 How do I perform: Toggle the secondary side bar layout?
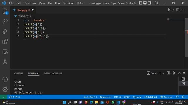[x=150, y=3]
